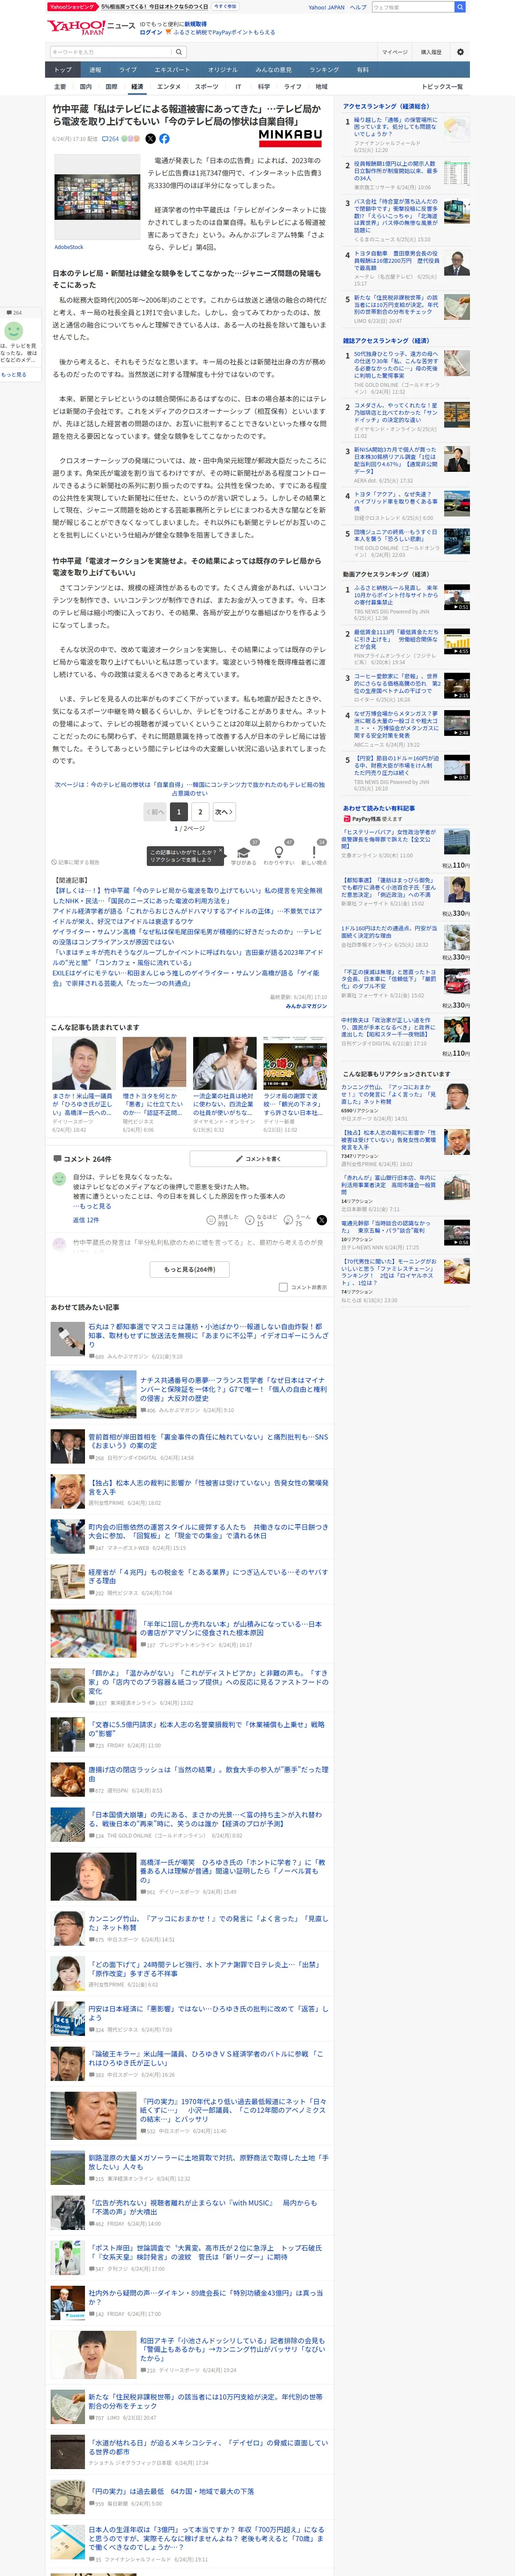Select the ランキング tab

click(323, 70)
